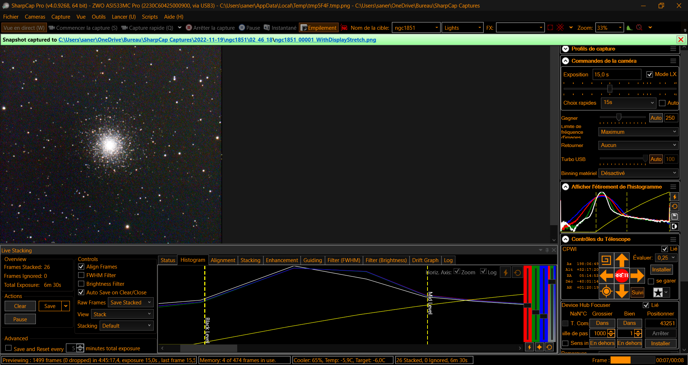Open the Fichier menu
Image resolution: width=688 pixels, height=365 pixels.
point(11,17)
